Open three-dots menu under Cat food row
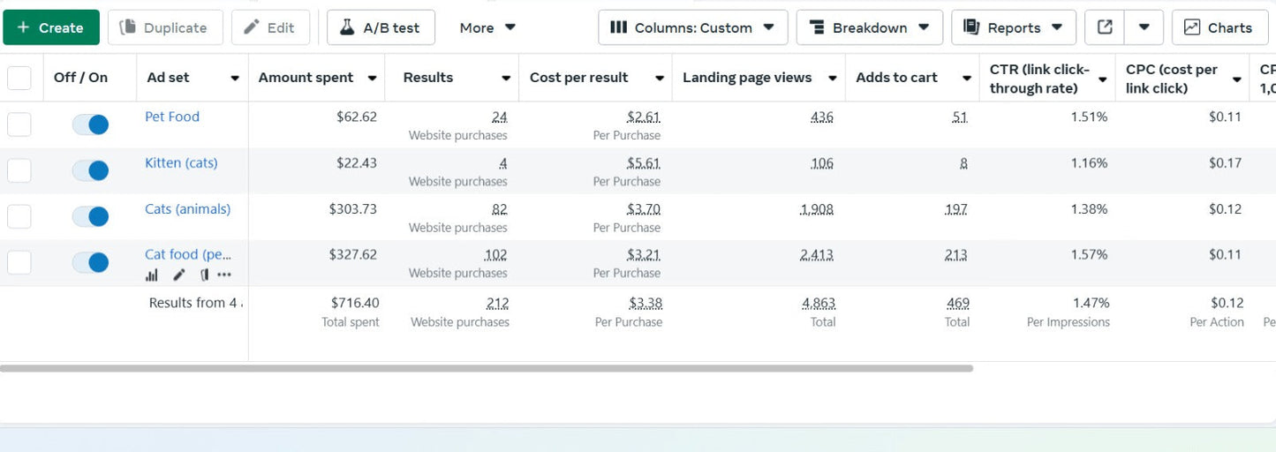The width and height of the screenshot is (1276, 452). (225, 275)
